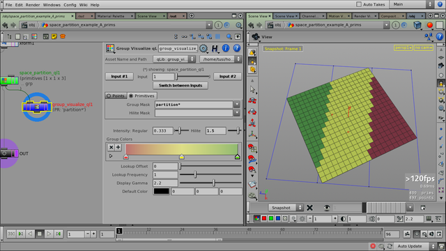
Task: Click the network palette color grid icon
Action: (x=34, y=36)
